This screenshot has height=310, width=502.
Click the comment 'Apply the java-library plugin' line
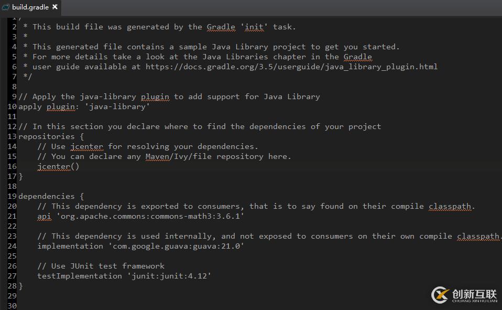(x=169, y=97)
